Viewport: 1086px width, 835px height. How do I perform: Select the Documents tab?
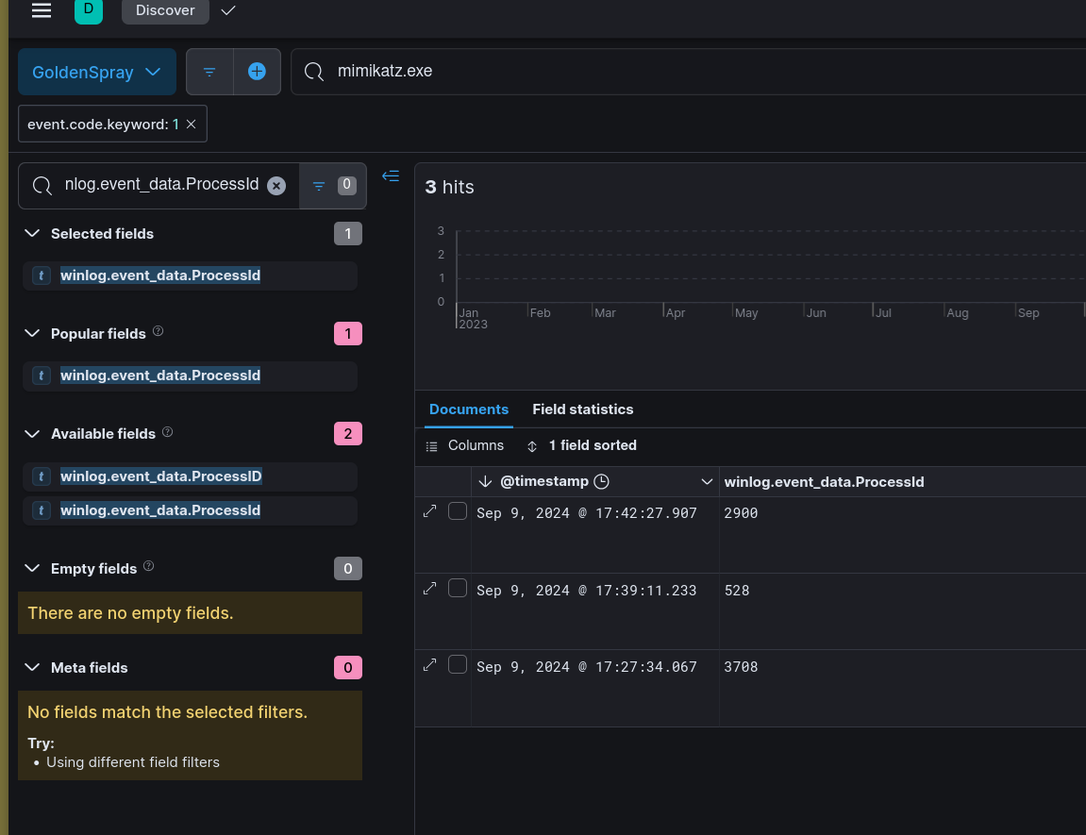click(468, 409)
